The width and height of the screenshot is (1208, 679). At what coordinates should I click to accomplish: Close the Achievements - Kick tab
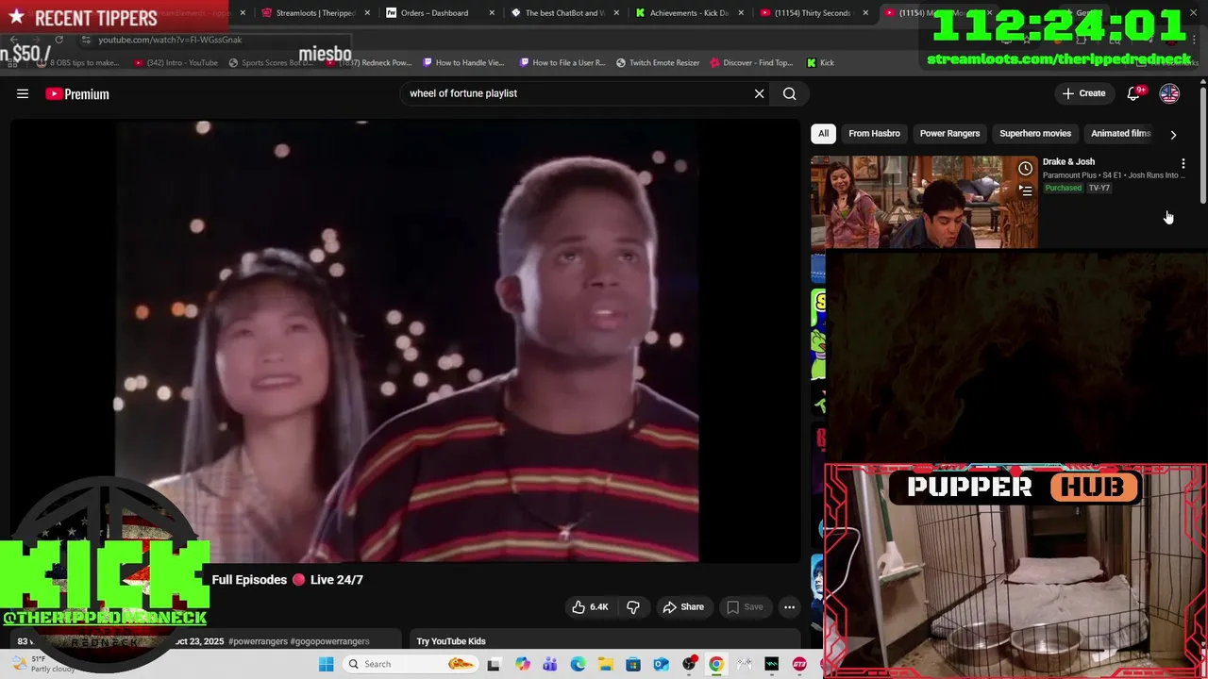coord(741,13)
